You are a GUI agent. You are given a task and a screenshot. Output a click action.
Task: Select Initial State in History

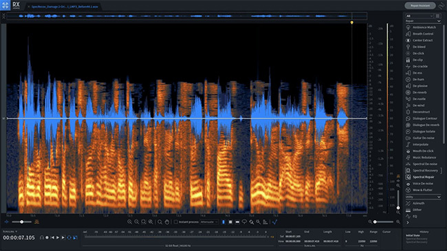413,236
